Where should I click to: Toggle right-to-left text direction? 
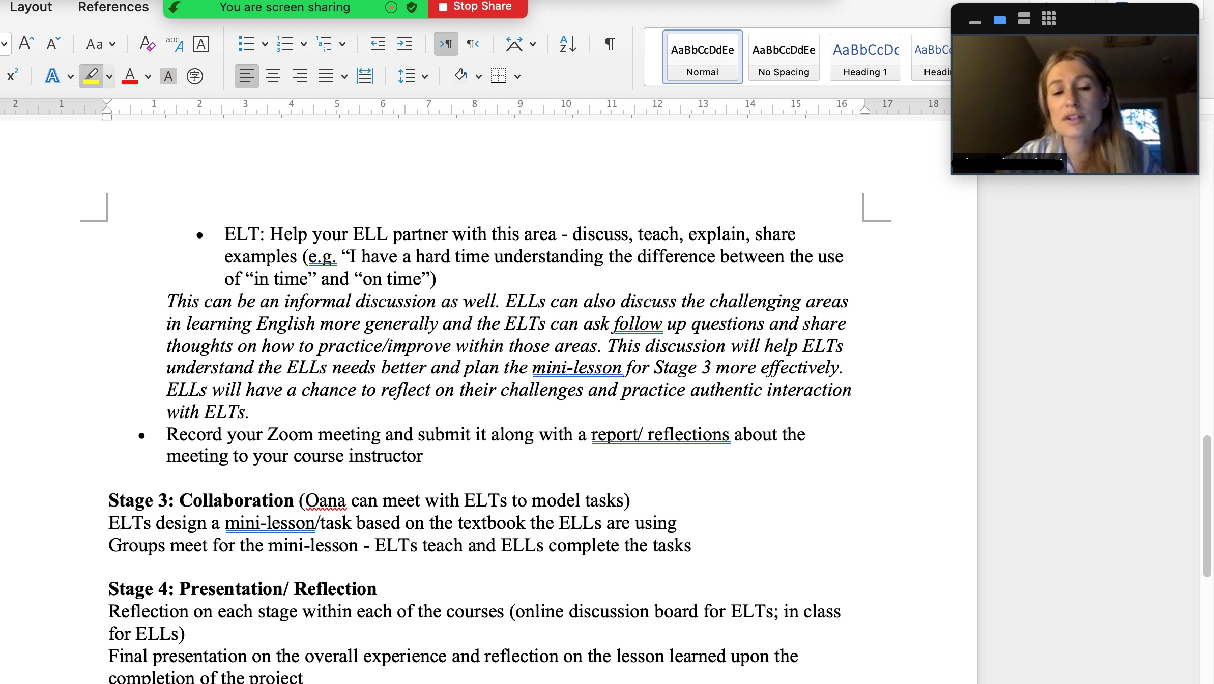(x=473, y=44)
